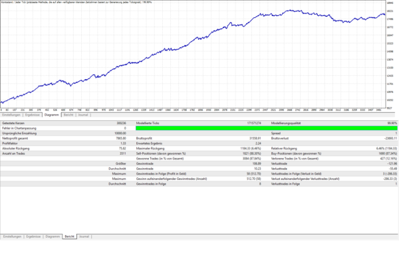
Task: Open the bottom Journal tab
Action: tap(84, 236)
